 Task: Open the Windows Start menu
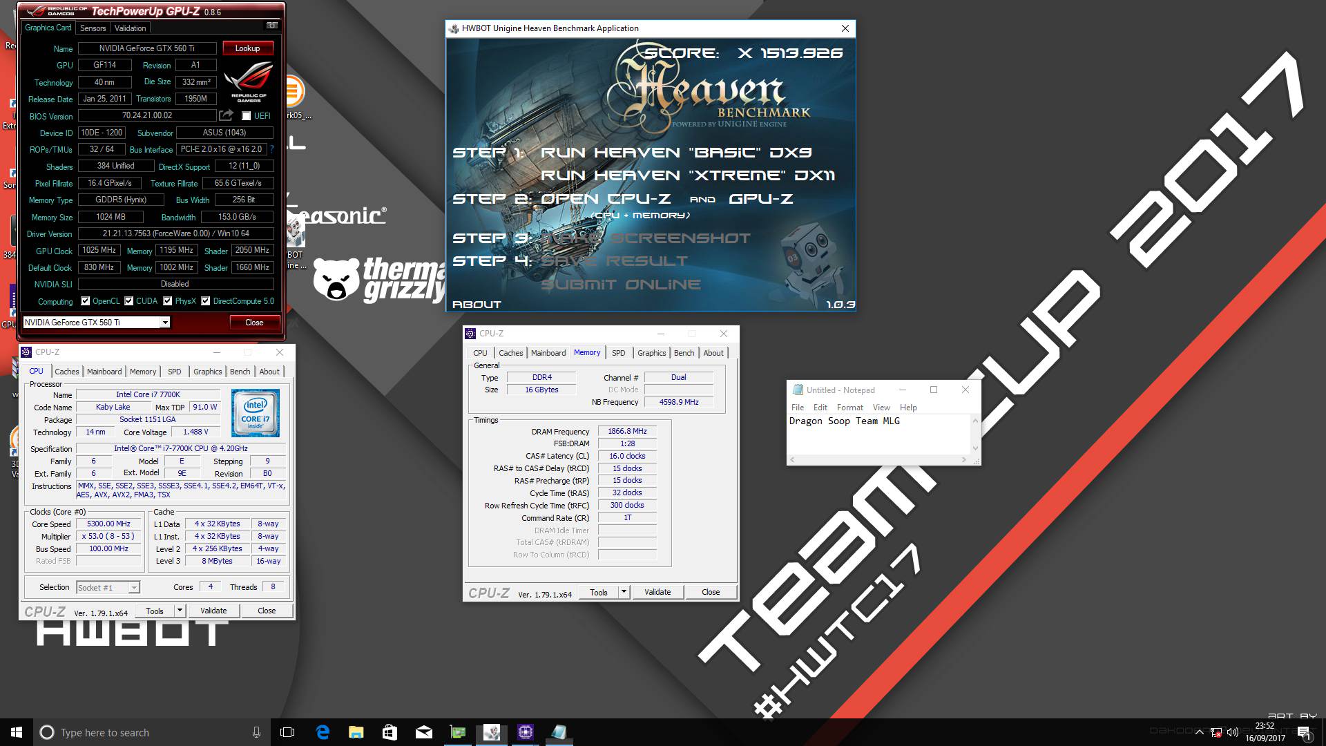pyautogui.click(x=17, y=732)
